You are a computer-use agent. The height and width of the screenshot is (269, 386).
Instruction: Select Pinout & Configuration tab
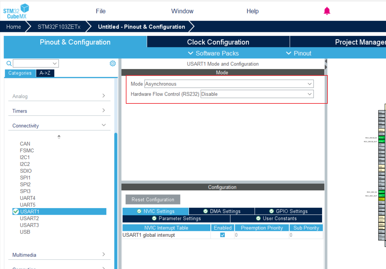[x=75, y=42]
